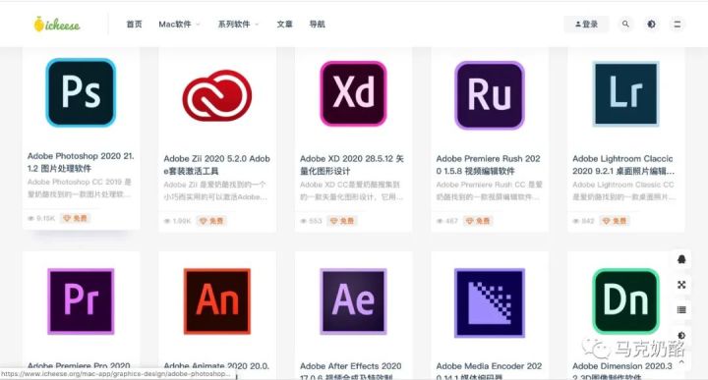Expand the 系列软件 dropdown menu
The width and height of the screenshot is (708, 380).
[x=238, y=25]
